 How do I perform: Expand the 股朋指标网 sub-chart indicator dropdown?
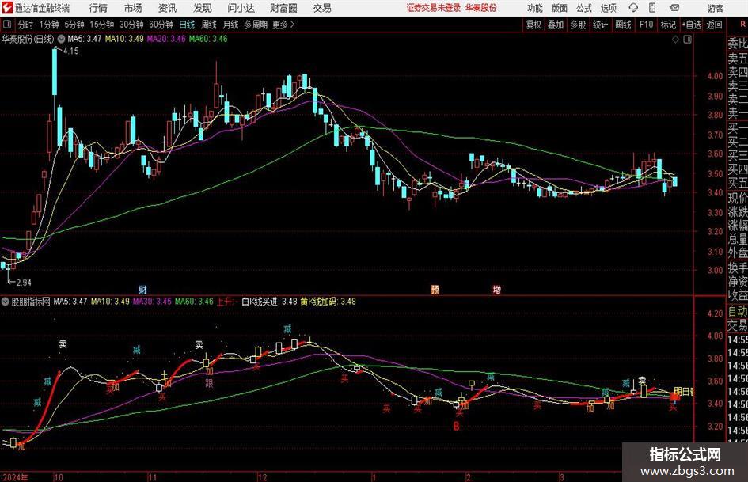tap(6, 302)
